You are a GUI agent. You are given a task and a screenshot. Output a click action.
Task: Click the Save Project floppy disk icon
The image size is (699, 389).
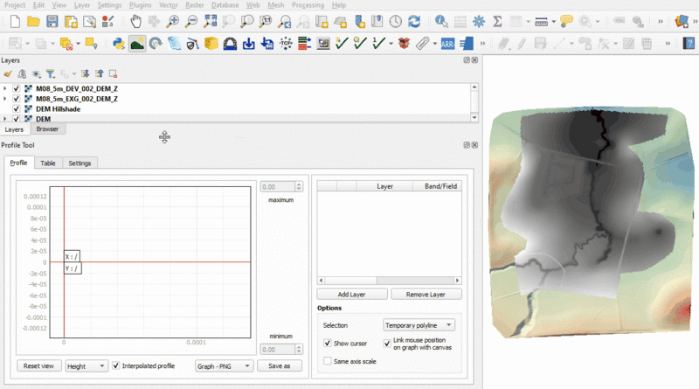coord(52,21)
